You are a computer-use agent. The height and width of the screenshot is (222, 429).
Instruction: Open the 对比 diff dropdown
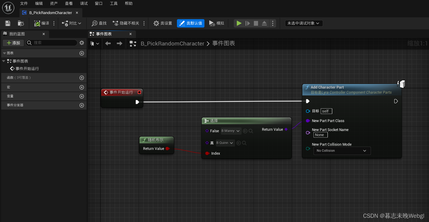click(71, 23)
